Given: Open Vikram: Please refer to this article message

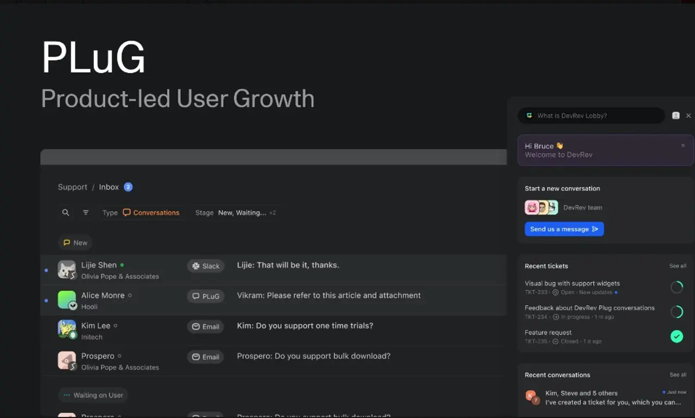Looking at the screenshot, I should [329, 295].
